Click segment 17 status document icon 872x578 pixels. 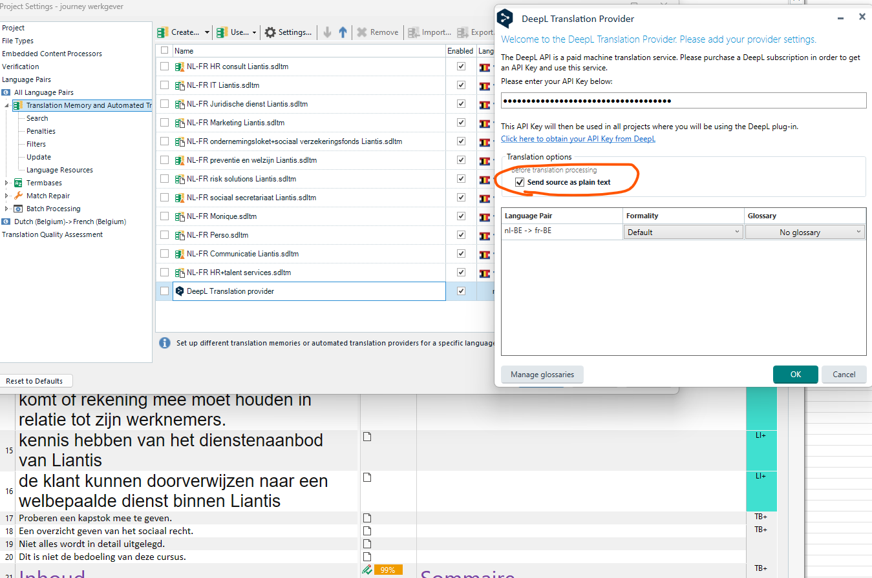(x=367, y=518)
